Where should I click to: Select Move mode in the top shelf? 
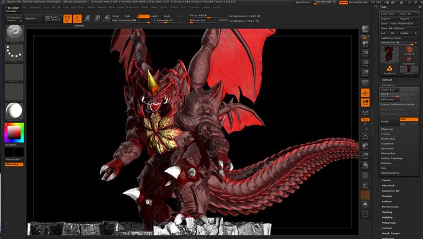click(87, 19)
